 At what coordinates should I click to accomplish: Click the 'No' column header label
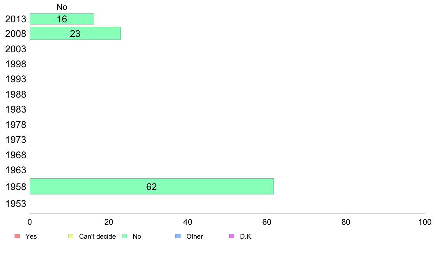click(x=62, y=7)
